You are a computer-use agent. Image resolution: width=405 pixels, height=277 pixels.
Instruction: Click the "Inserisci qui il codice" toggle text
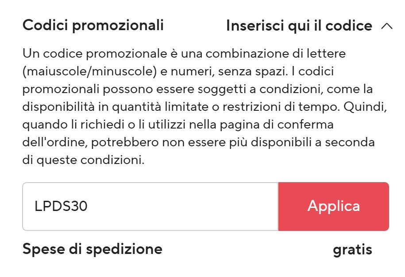299,26
